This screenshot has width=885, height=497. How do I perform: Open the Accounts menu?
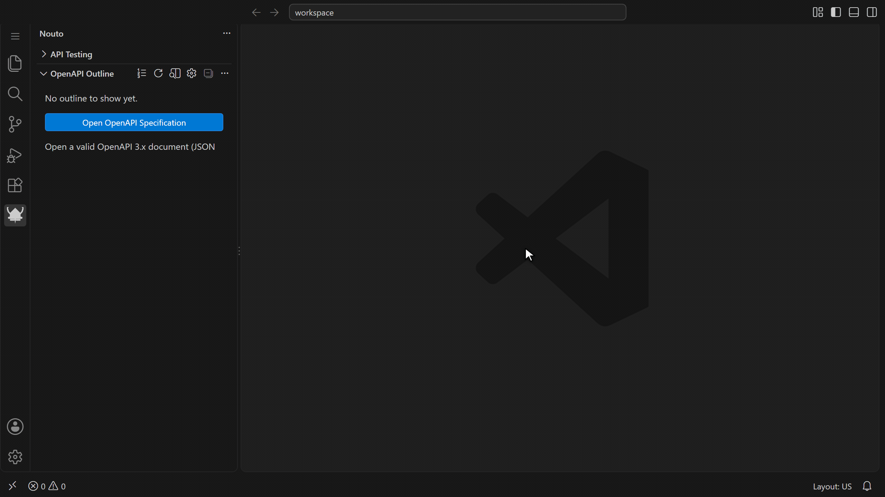tap(15, 427)
